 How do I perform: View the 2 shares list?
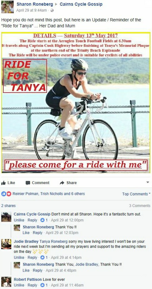8,206
